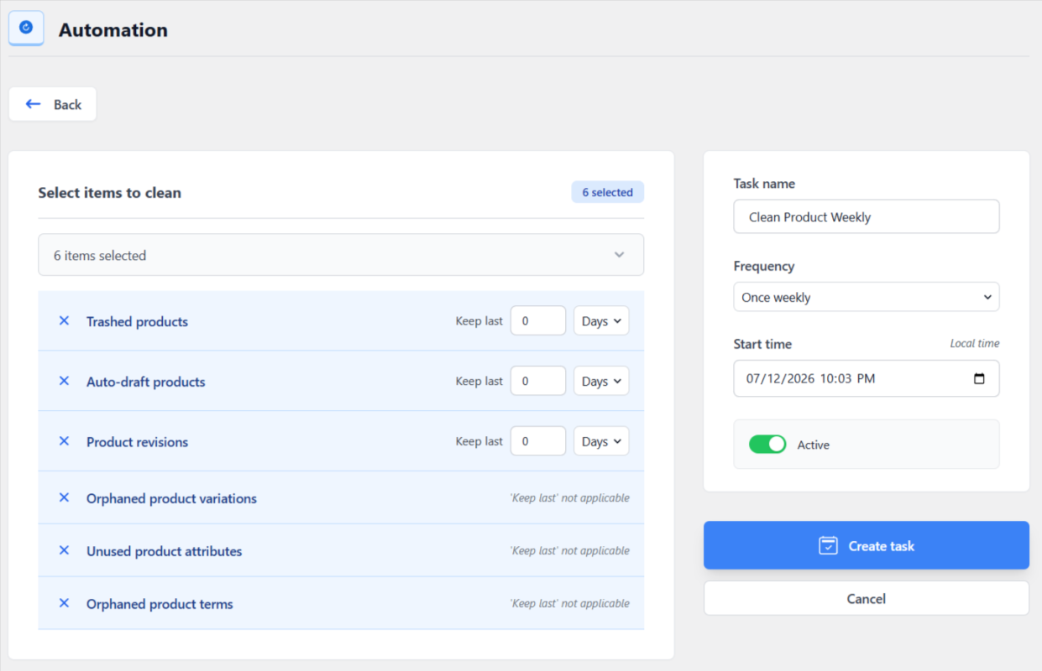Open Days unit dropdown for Trashed products
Image resolution: width=1042 pixels, height=671 pixels.
(601, 320)
